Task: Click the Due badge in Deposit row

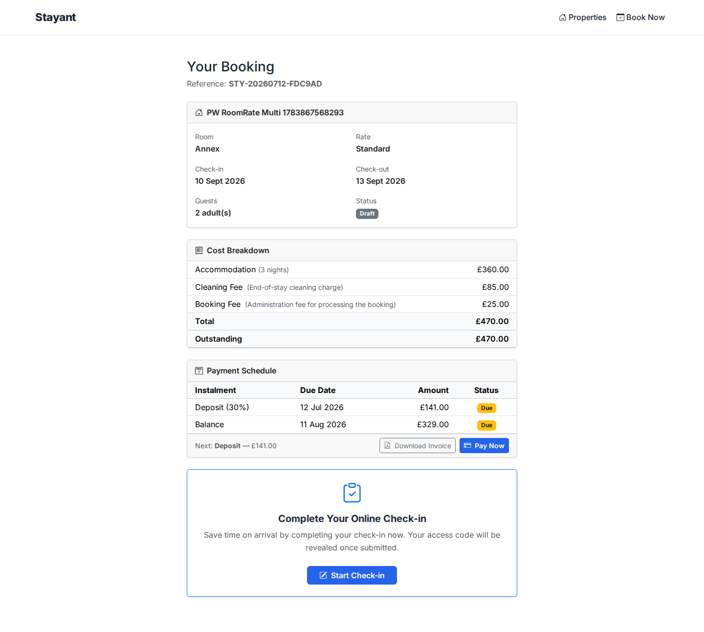Action: click(x=486, y=408)
